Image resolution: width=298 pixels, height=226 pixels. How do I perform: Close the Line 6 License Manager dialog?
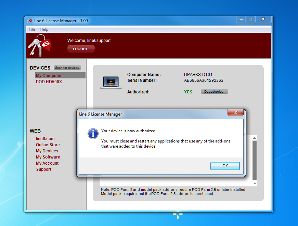236,112
